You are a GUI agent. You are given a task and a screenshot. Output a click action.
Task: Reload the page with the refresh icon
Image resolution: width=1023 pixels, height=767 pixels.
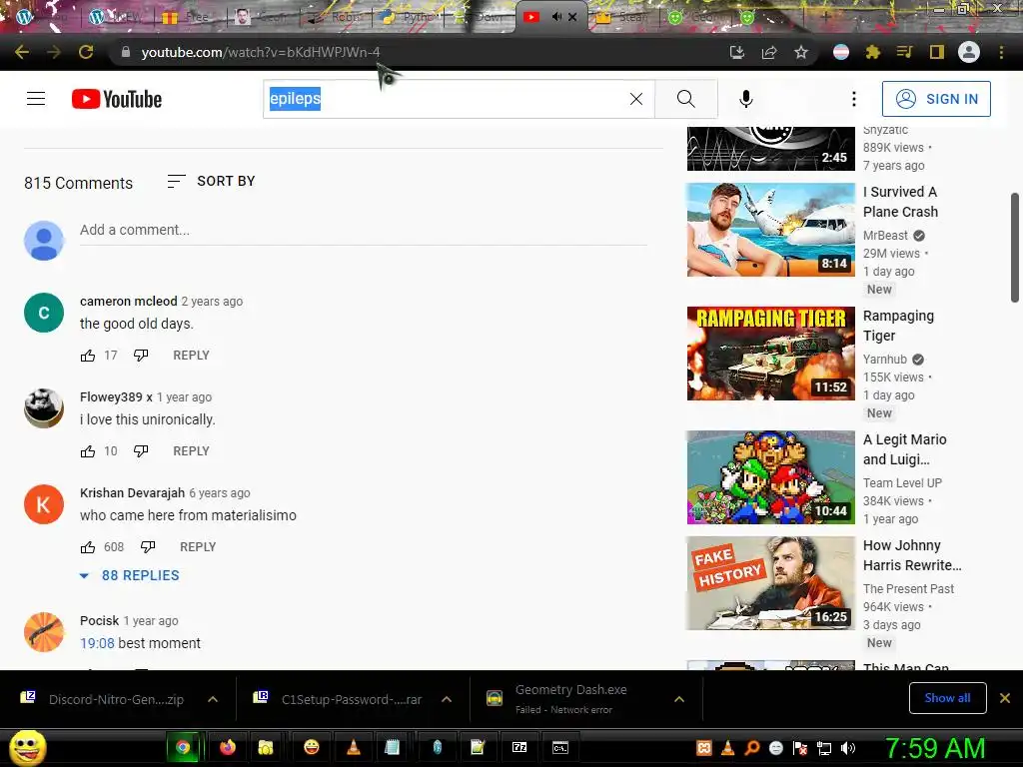[86, 52]
